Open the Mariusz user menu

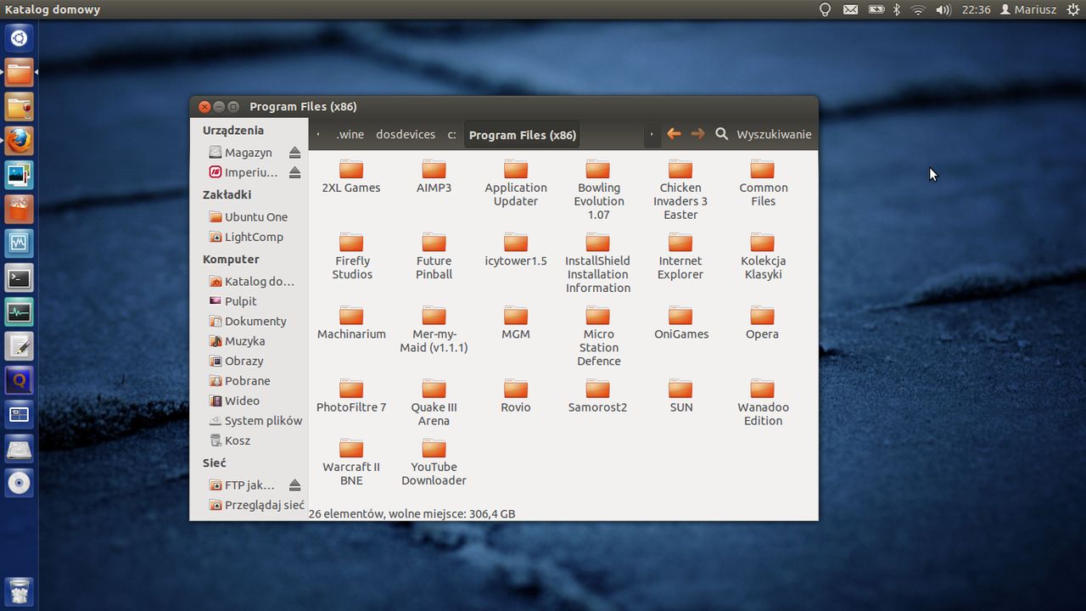(1028, 9)
